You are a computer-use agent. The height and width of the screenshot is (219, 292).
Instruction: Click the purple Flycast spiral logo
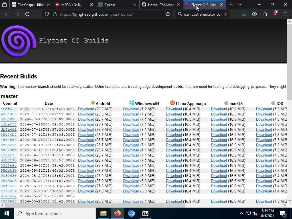pos(19,41)
